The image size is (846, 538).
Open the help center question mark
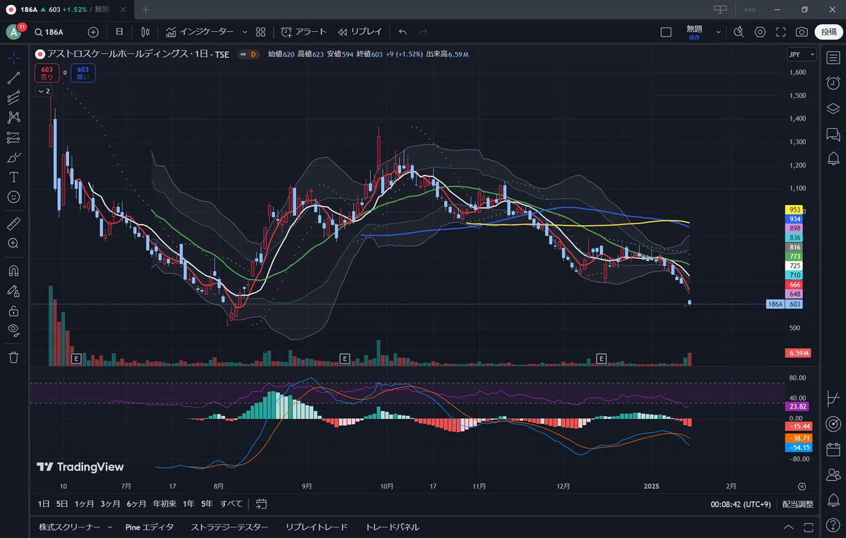833,525
